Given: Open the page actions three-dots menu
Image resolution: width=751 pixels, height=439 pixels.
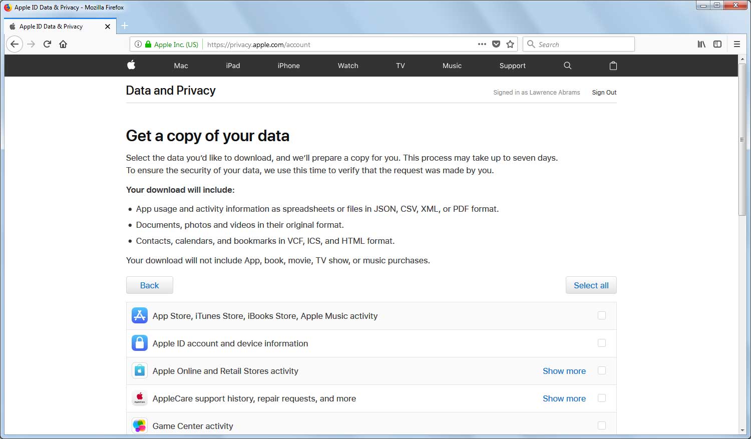Looking at the screenshot, I should (x=482, y=44).
